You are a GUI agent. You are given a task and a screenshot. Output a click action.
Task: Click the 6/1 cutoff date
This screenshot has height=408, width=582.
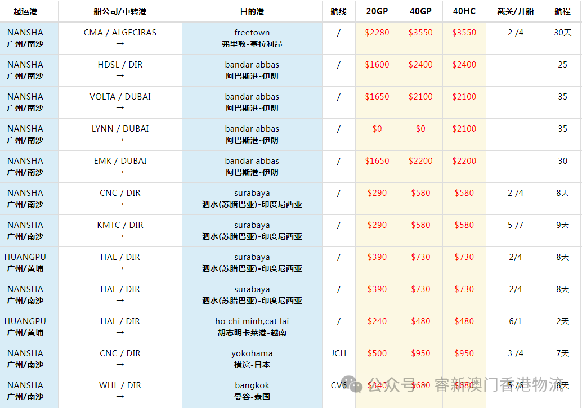tap(515, 321)
